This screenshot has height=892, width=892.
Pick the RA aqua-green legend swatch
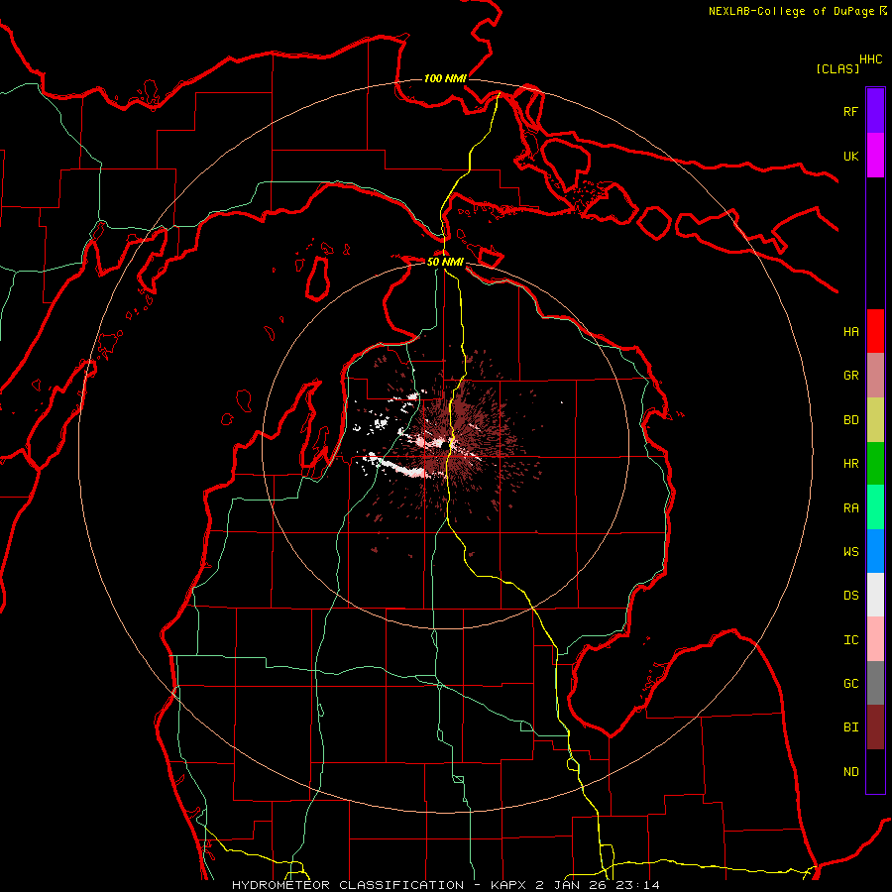click(875, 507)
